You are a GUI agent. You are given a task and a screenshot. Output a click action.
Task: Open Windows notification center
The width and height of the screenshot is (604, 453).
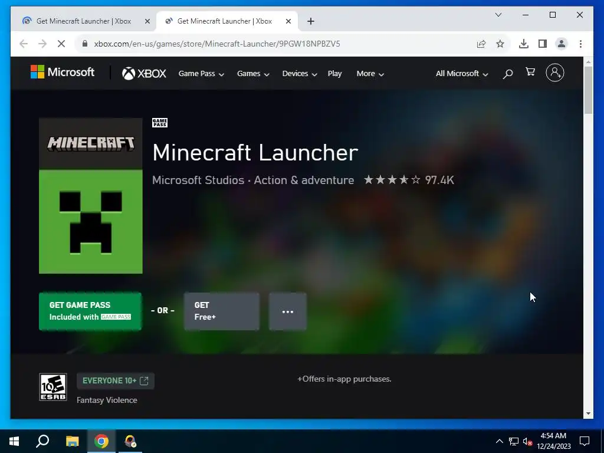[x=585, y=441]
